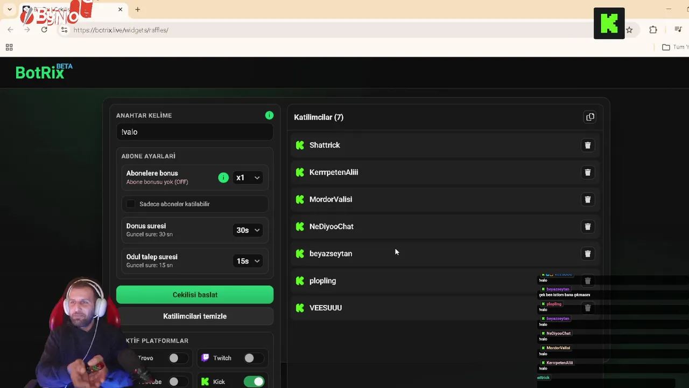Image resolution: width=689 pixels, height=388 pixels.
Task: Click Kick logo beside VEESUUU
Action: click(300, 308)
